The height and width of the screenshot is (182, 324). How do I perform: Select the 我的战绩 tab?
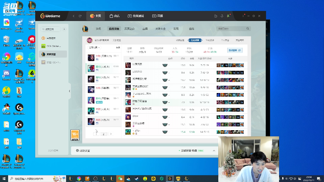point(114,29)
